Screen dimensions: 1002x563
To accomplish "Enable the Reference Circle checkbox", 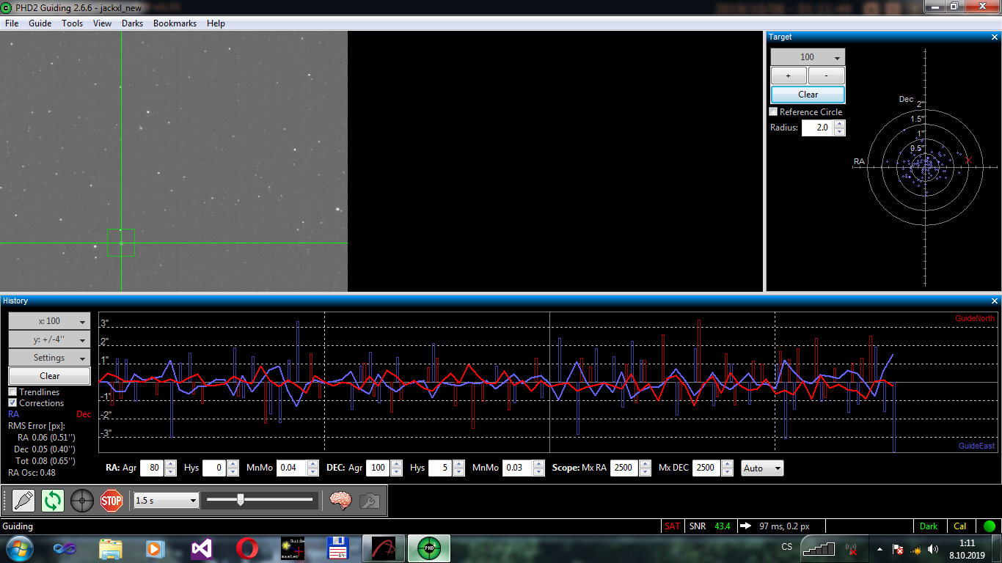I will click(773, 111).
